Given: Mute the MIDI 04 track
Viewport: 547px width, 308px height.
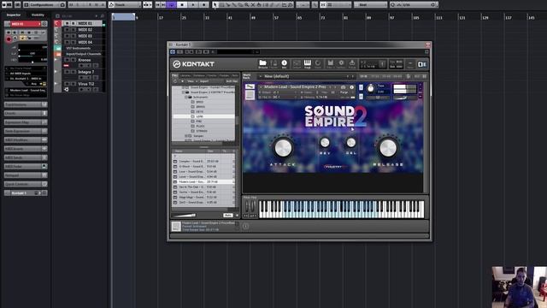Looking at the screenshot, I should tap(68, 42).
